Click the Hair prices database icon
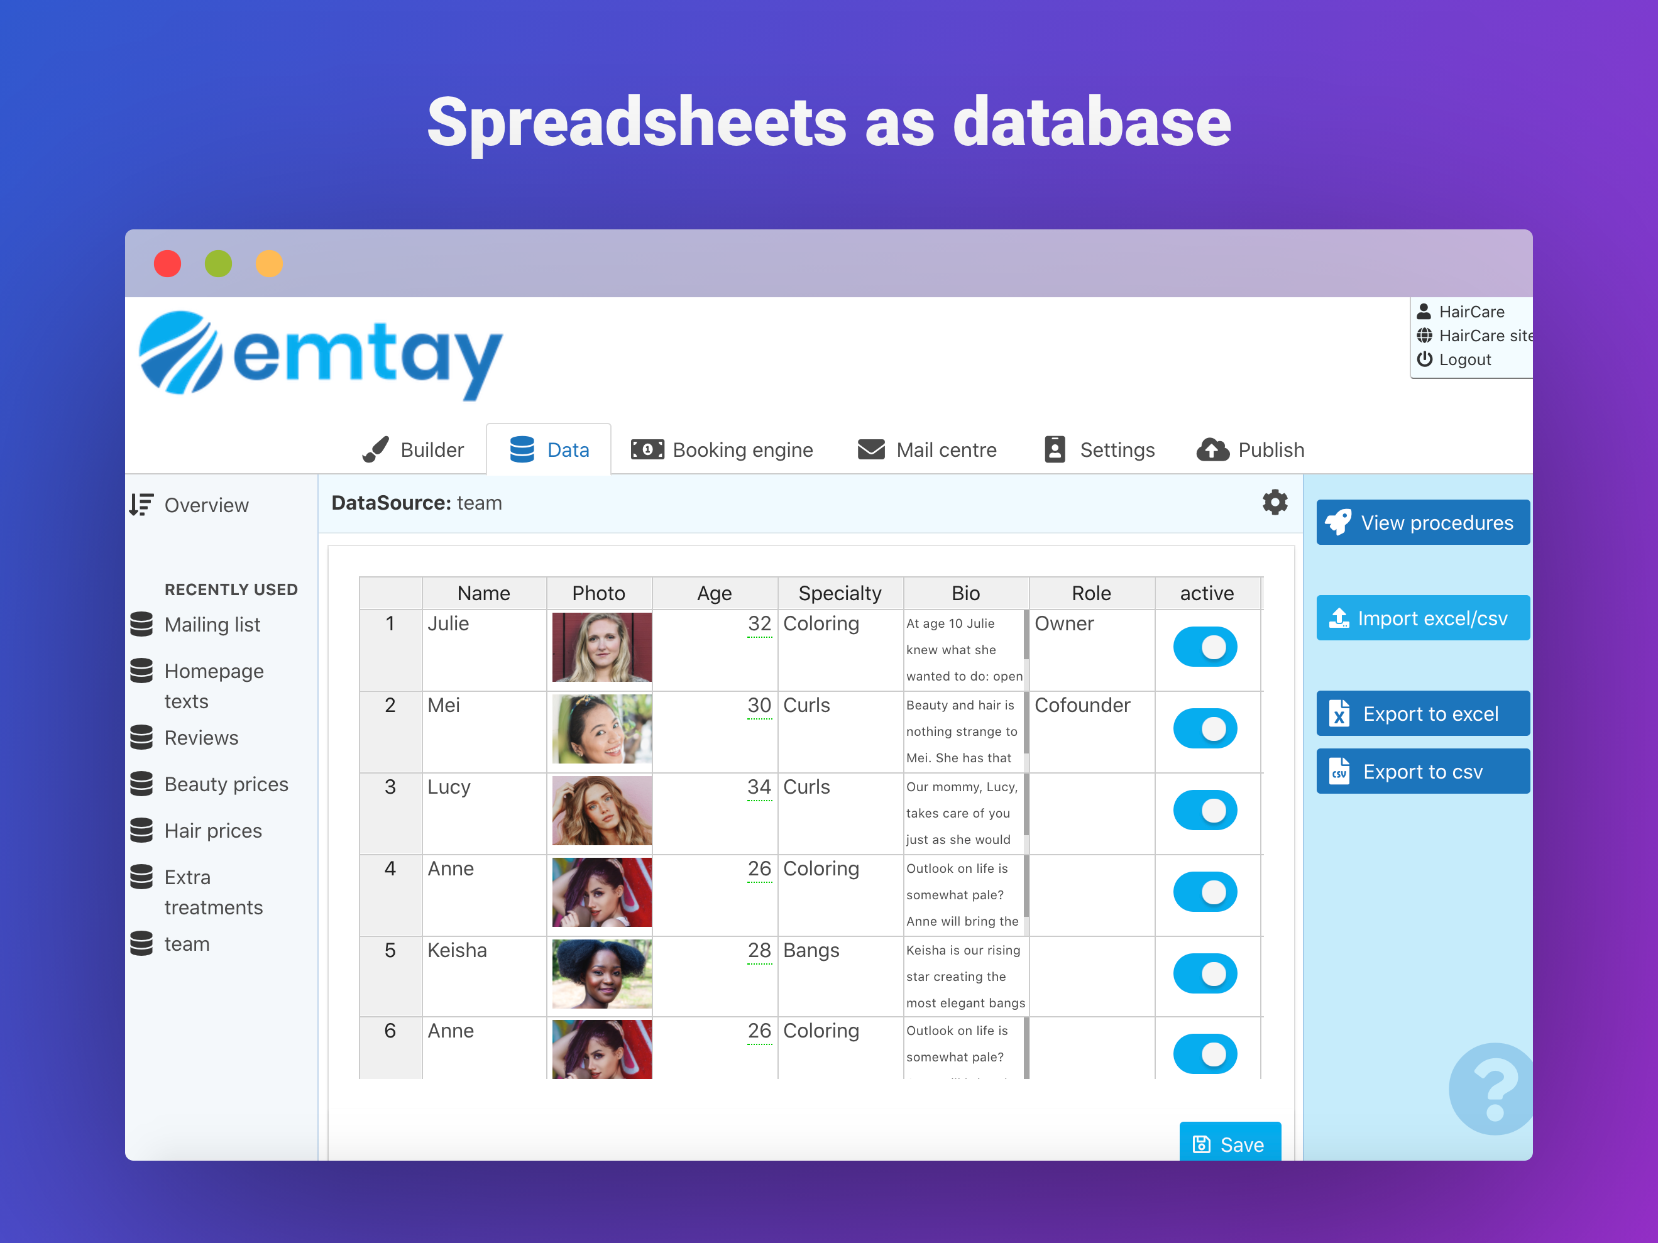The width and height of the screenshot is (1658, 1243). pyautogui.click(x=141, y=830)
